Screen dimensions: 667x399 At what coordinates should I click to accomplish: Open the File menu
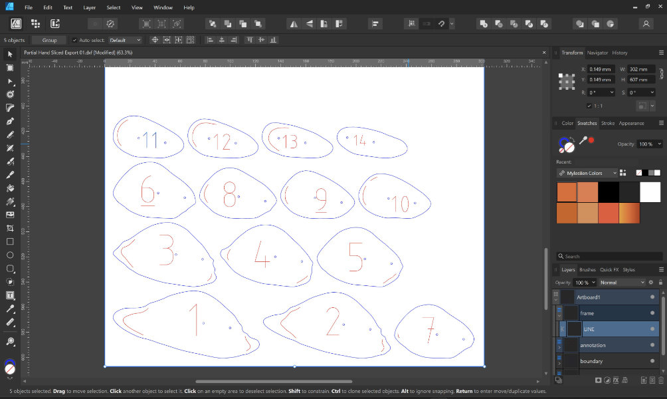pyautogui.click(x=29, y=7)
